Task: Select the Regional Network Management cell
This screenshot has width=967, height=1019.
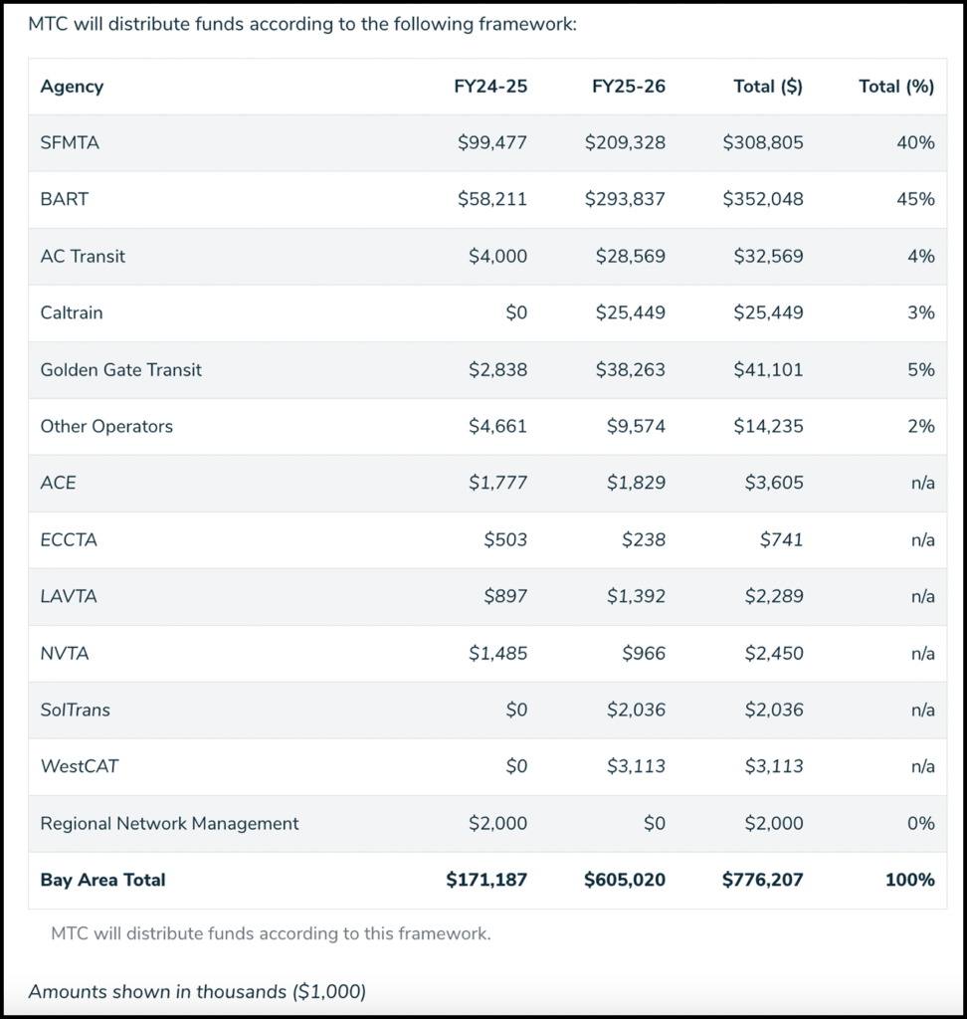Action: click(169, 823)
